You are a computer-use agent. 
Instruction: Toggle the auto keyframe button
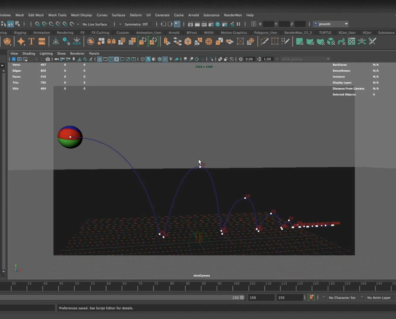click(311, 298)
